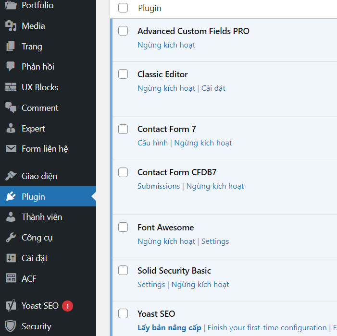Click Lấy bản nâng cấp under Yoast SEO
Image resolution: width=337 pixels, height=336 pixels.
(169, 328)
